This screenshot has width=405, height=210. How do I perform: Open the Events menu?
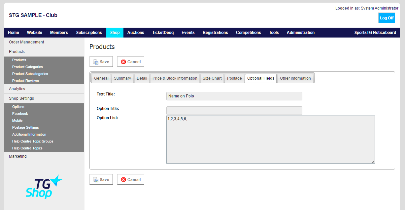point(188,33)
